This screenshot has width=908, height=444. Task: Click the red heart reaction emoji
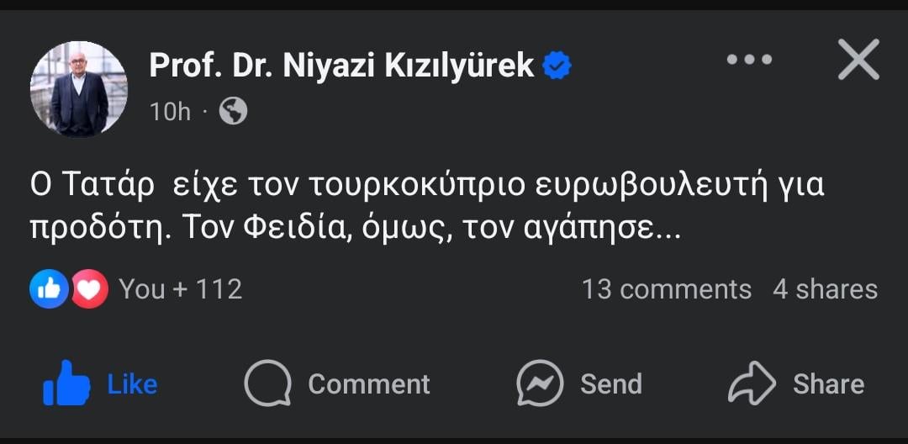88,289
